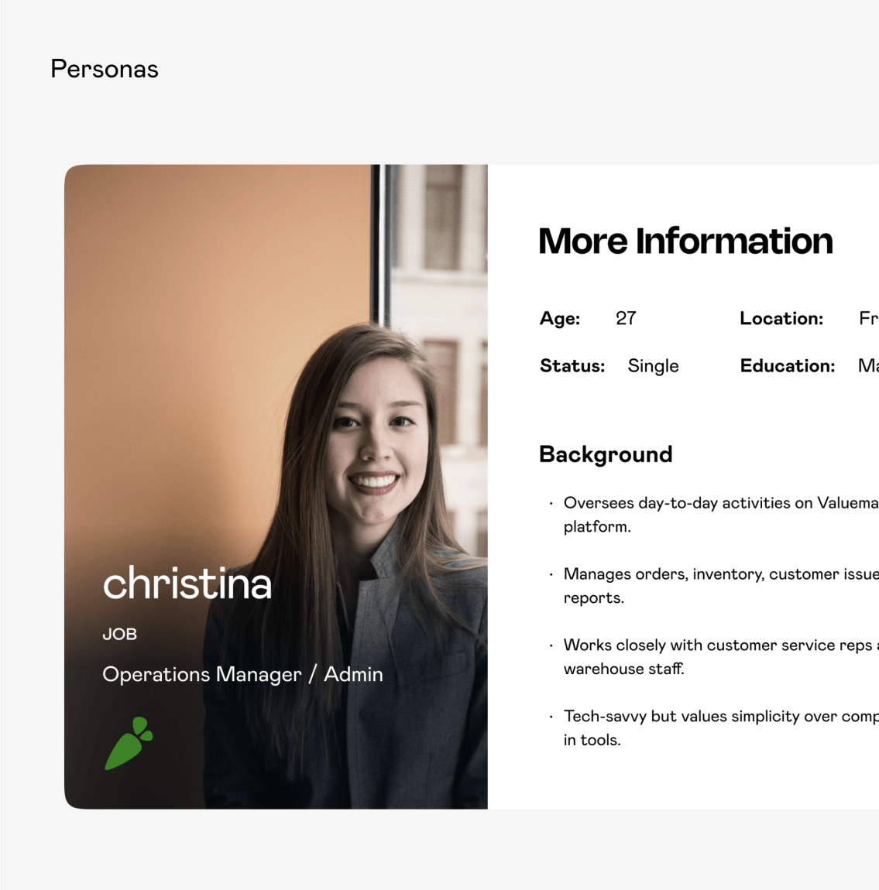Viewport: 879px width, 890px height.
Task: Click the bullet about managing orders and inventory
Action: (x=697, y=585)
